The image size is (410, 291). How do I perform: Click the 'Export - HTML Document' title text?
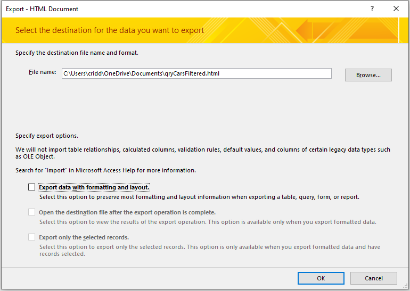click(x=42, y=9)
